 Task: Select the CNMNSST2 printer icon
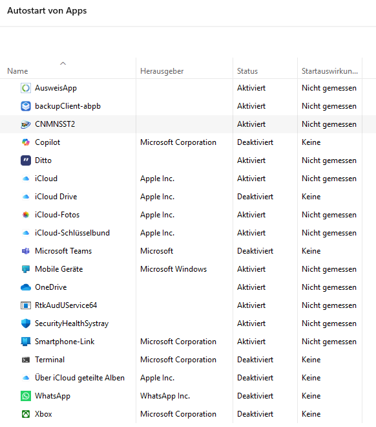click(x=26, y=124)
